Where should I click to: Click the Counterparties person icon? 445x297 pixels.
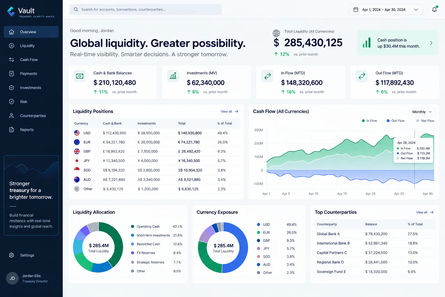(12, 116)
